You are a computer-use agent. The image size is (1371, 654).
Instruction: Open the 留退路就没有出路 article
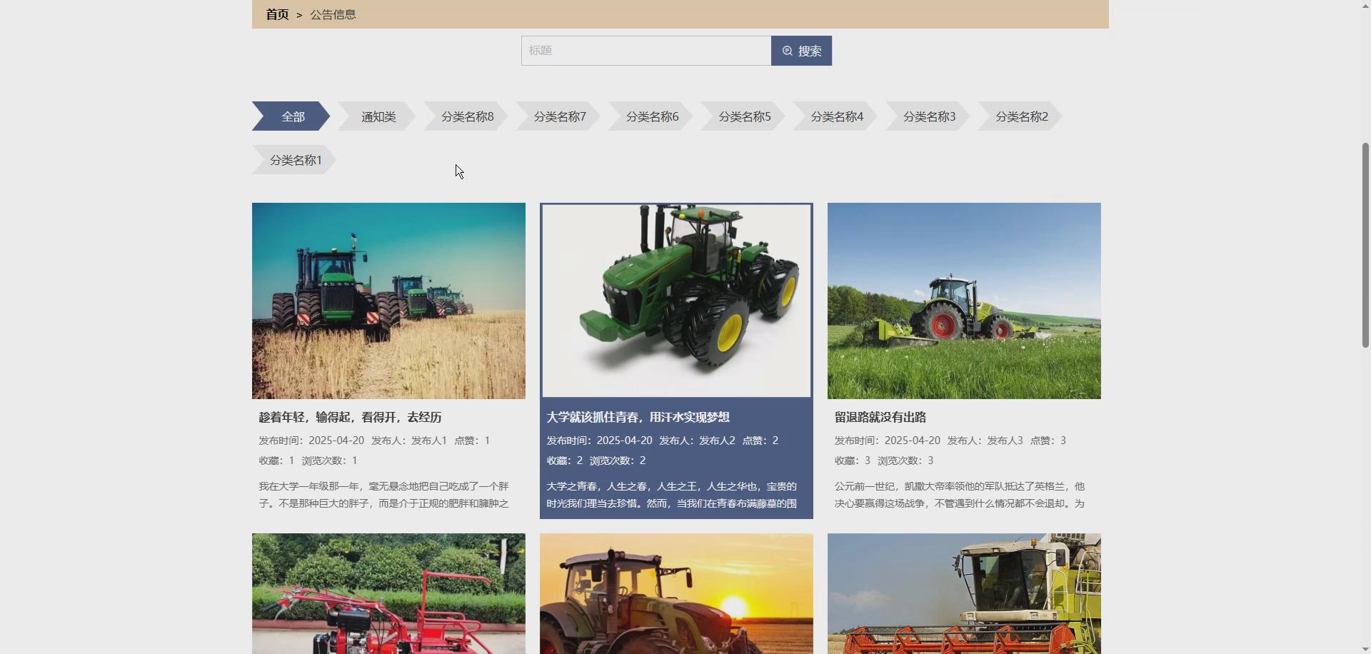click(880, 417)
